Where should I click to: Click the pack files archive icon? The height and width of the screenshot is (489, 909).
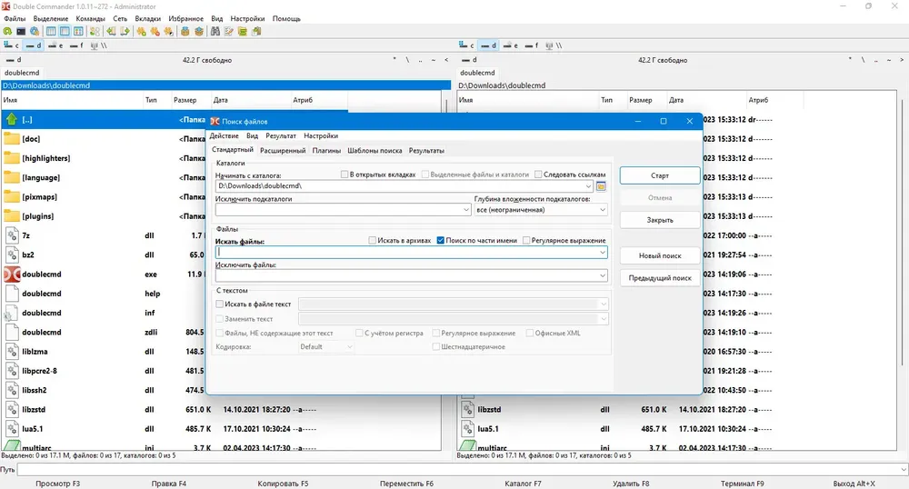click(x=185, y=31)
